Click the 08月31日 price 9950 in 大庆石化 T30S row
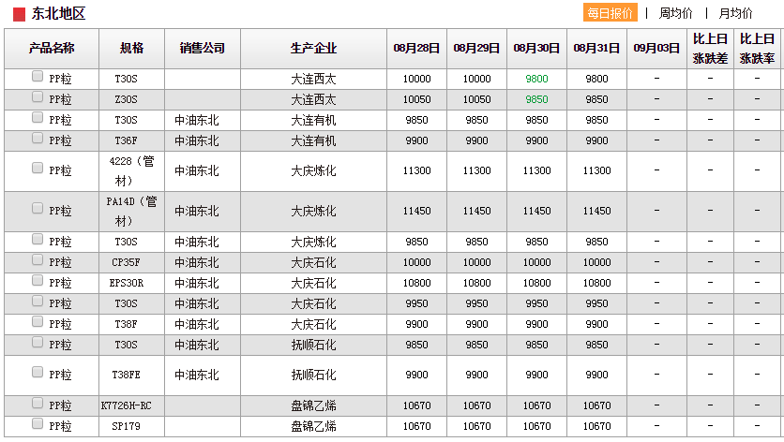784x442 pixels. [596, 303]
